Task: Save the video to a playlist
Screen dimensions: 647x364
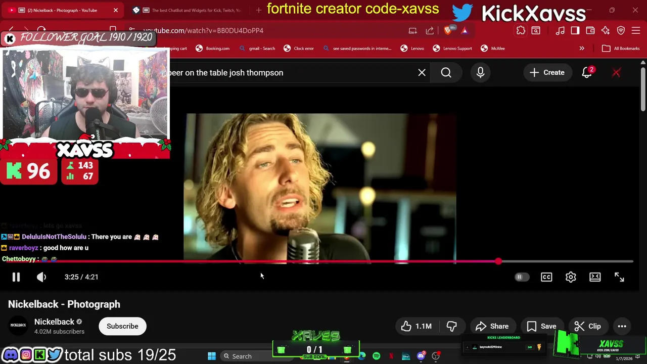Action: coord(542,326)
